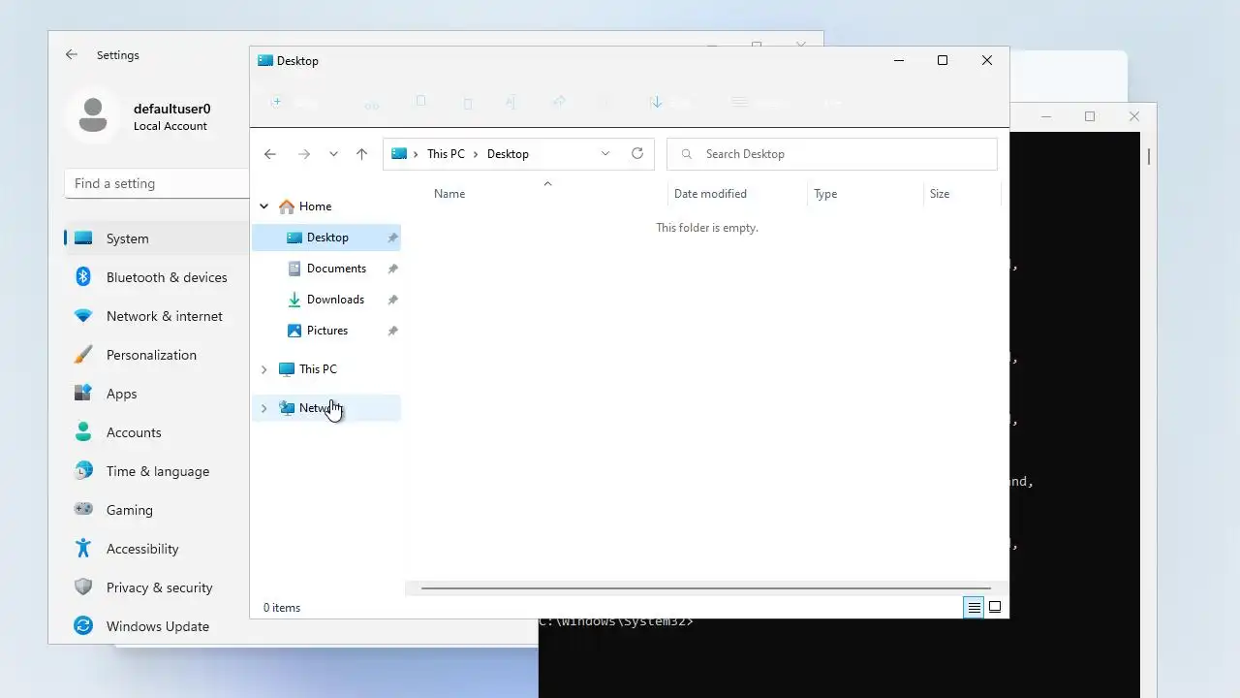The height and width of the screenshot is (698, 1240).
Task: Open the recent locations dropdown in Explorer
Action: tap(333, 154)
